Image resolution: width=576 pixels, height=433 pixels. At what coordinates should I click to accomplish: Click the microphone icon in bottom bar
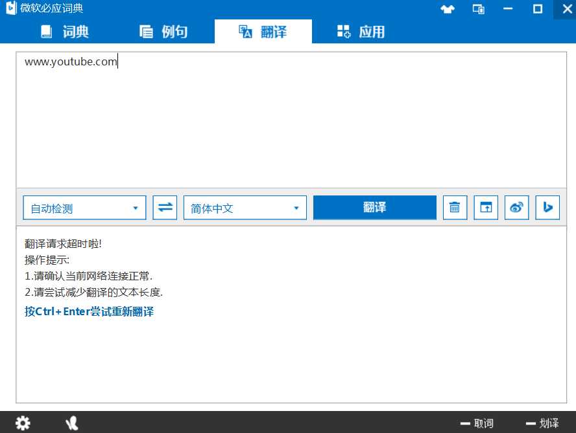tap(71, 423)
